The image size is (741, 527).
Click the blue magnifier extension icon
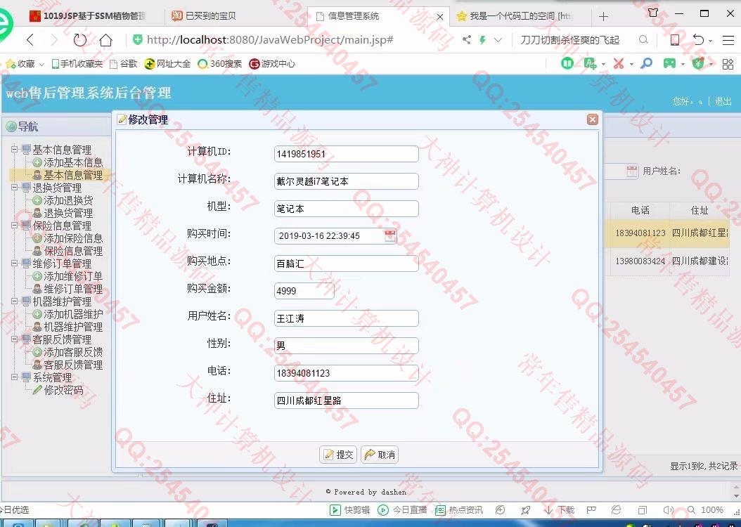[646, 63]
